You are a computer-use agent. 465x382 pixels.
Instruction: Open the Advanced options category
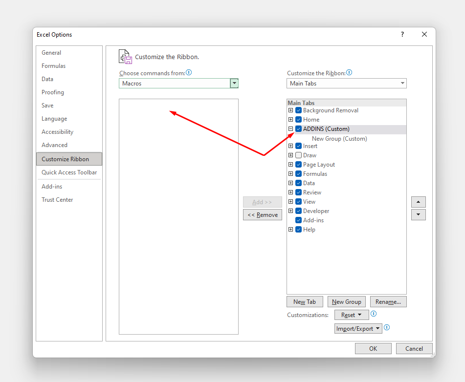69,145
